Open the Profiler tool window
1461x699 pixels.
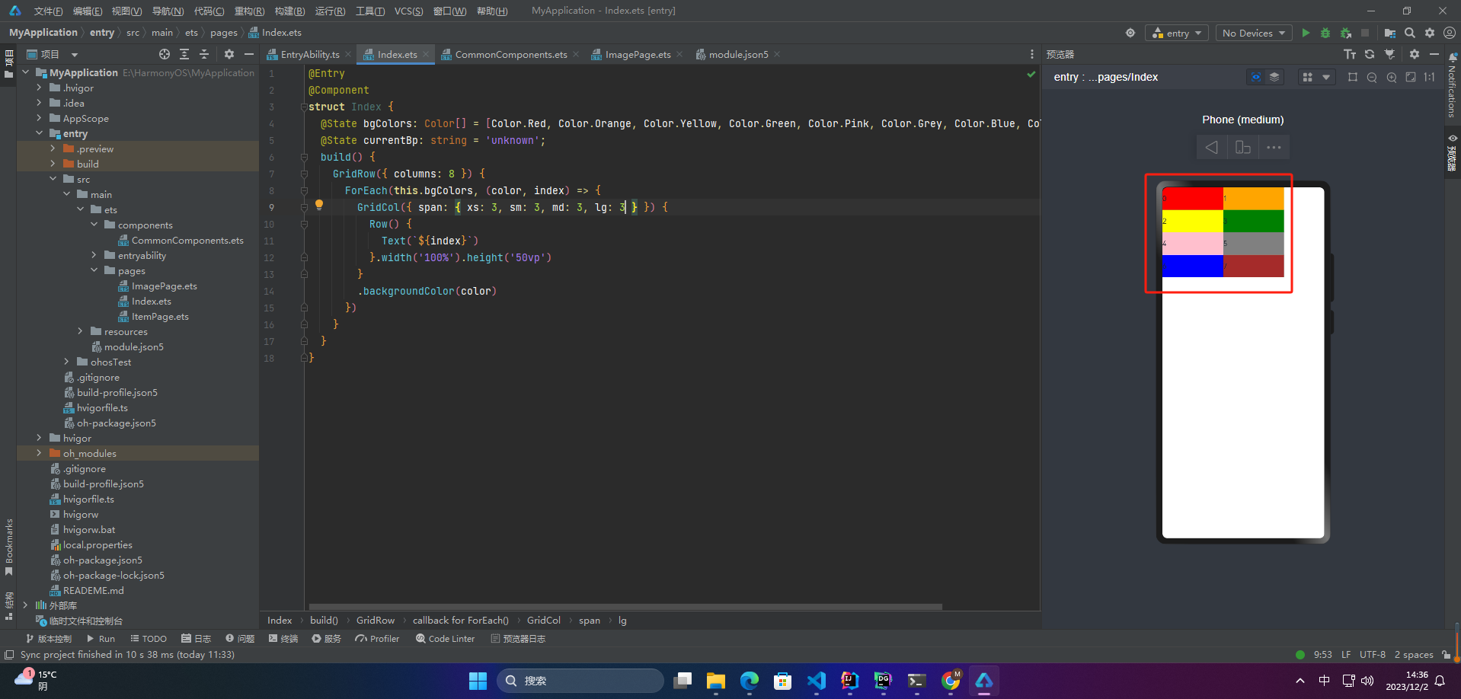point(377,639)
